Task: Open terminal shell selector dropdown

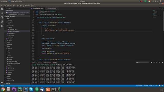Action: coord(142,62)
